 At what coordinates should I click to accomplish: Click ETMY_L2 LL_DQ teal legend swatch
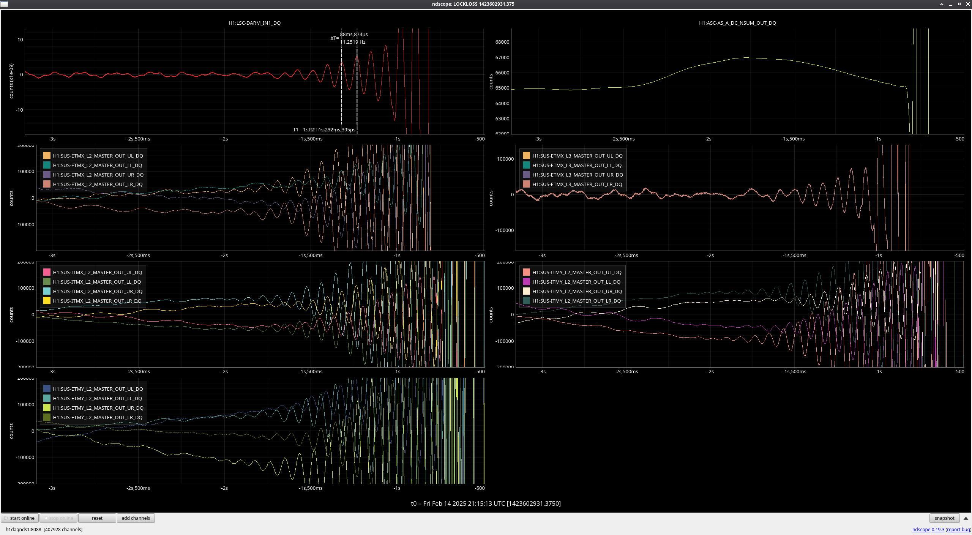click(x=47, y=398)
